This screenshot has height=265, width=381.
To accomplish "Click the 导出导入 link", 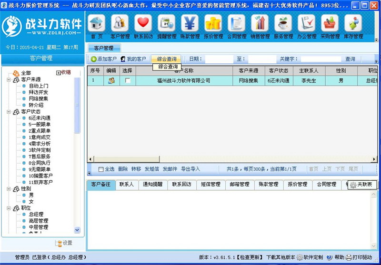I will (190, 169).
